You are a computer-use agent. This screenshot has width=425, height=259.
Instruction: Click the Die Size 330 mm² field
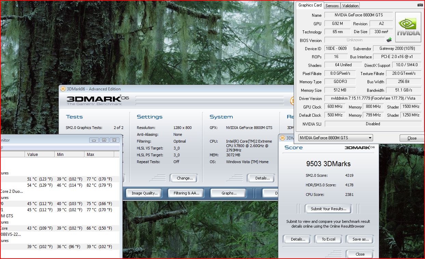click(x=381, y=32)
